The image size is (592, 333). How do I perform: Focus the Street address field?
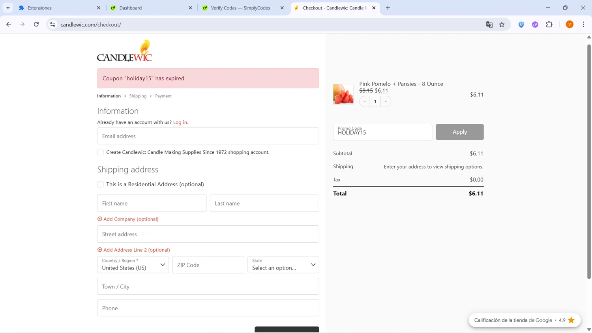208,234
